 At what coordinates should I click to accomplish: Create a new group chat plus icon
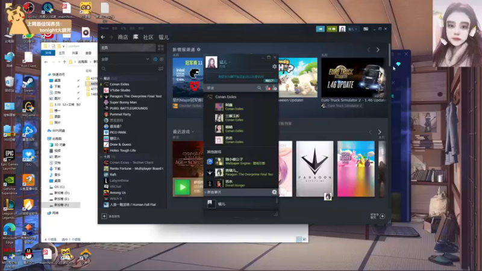point(274,192)
